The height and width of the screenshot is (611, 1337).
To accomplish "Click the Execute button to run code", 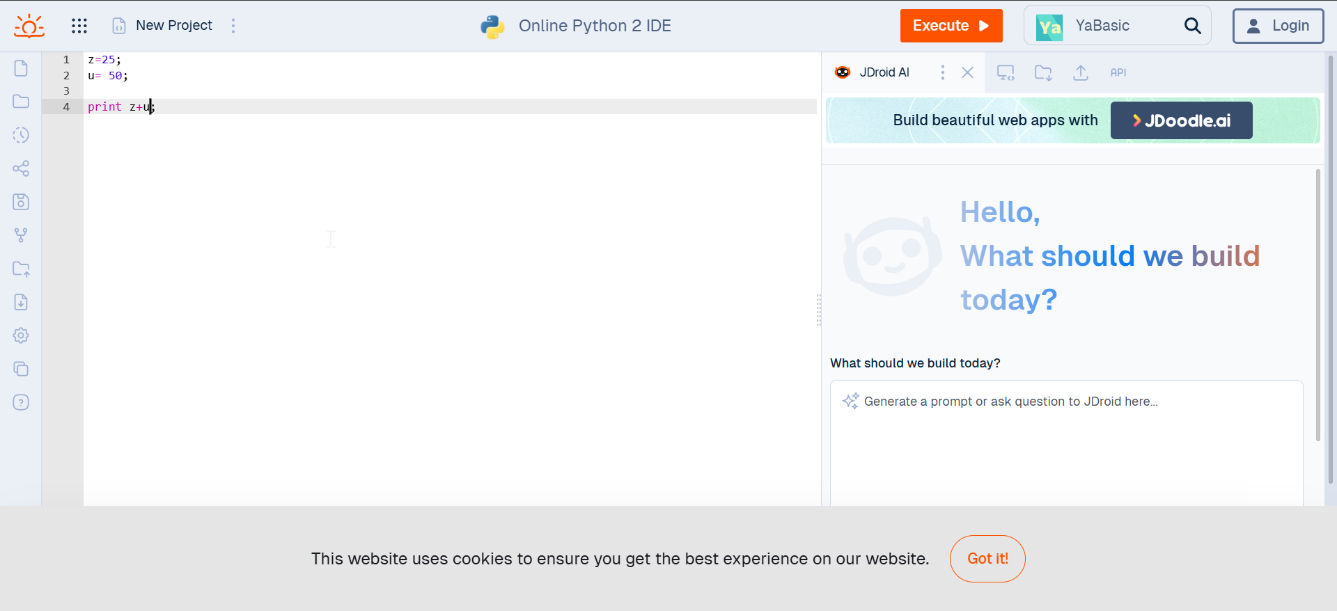I will (951, 26).
